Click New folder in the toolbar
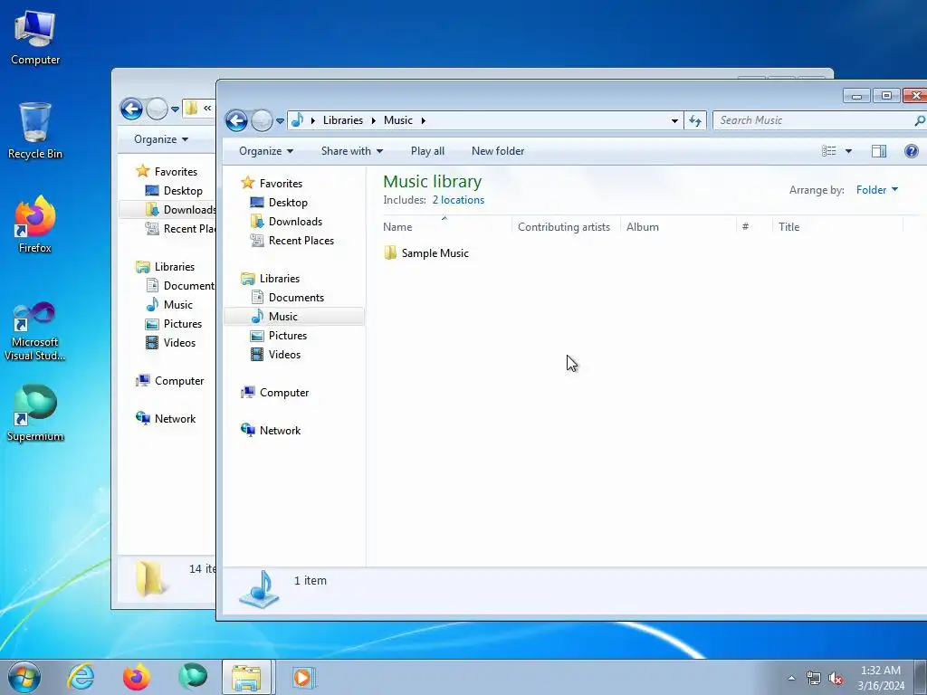The height and width of the screenshot is (695, 927). tap(498, 151)
